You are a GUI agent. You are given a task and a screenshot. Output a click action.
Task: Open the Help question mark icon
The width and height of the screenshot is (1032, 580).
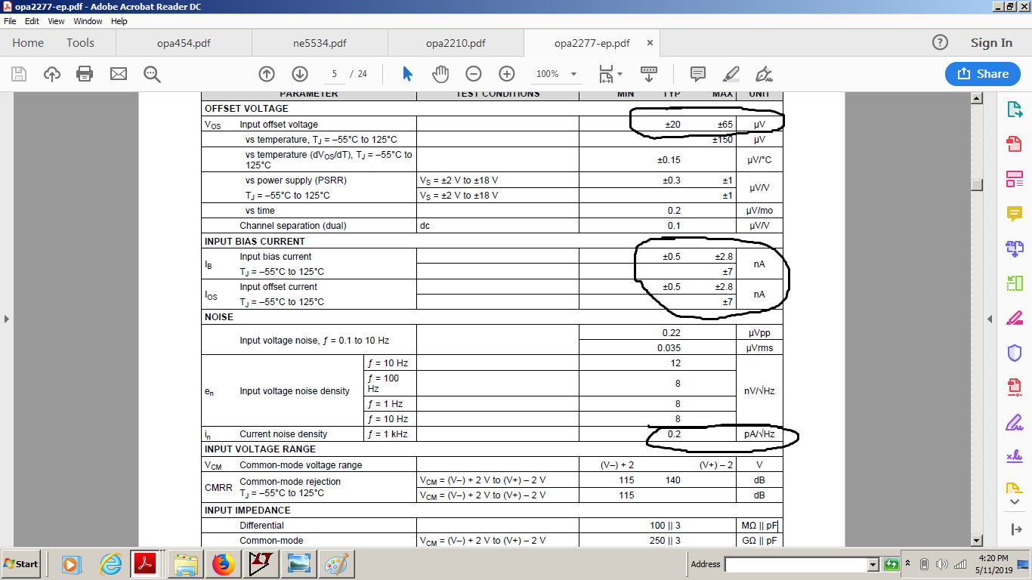tap(940, 42)
